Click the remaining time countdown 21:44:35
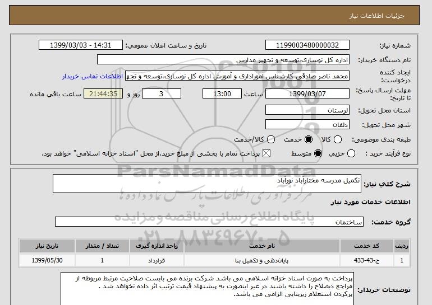This screenshot has width=432, height=305. pyautogui.click(x=103, y=93)
